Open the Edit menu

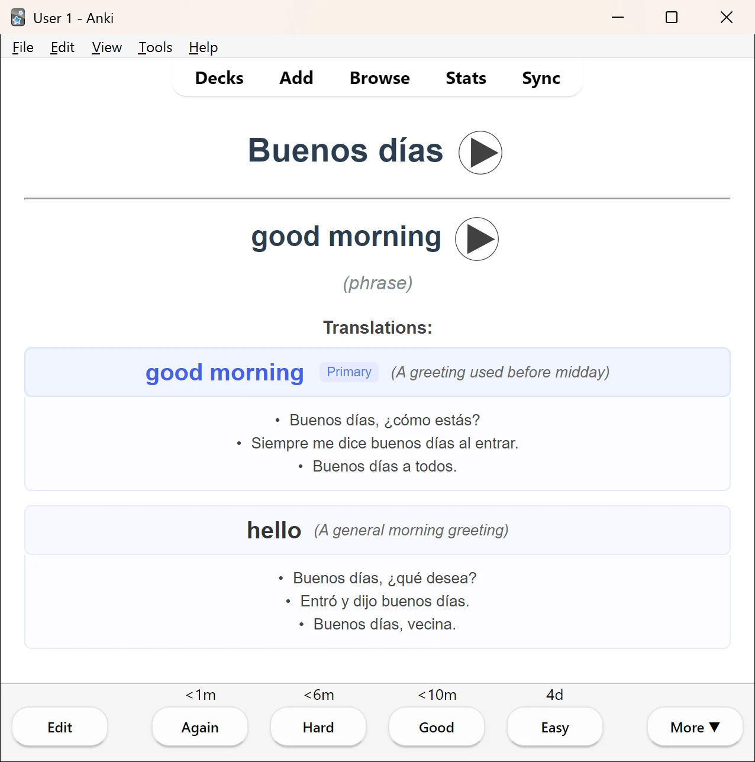coord(62,47)
